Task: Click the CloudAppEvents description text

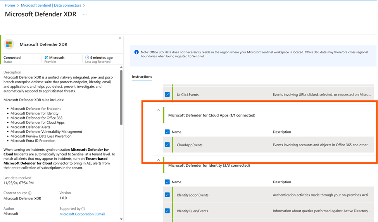Action: point(322,145)
